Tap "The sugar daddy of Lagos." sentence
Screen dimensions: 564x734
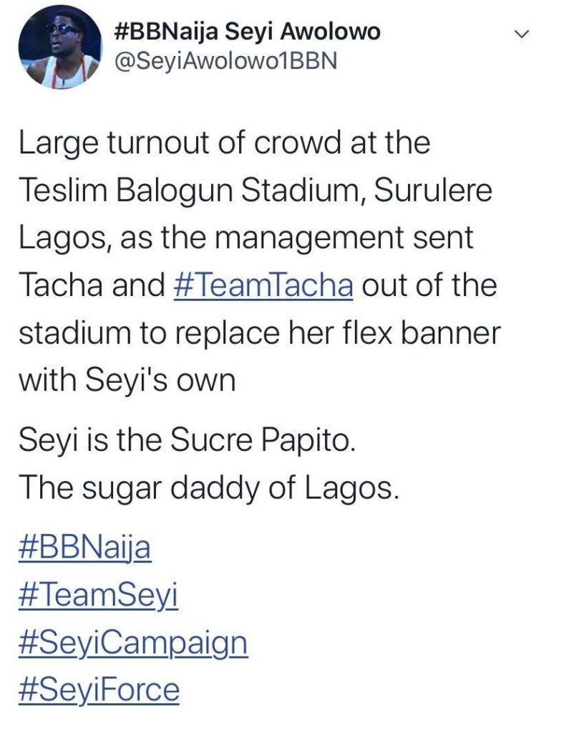tap(206, 487)
